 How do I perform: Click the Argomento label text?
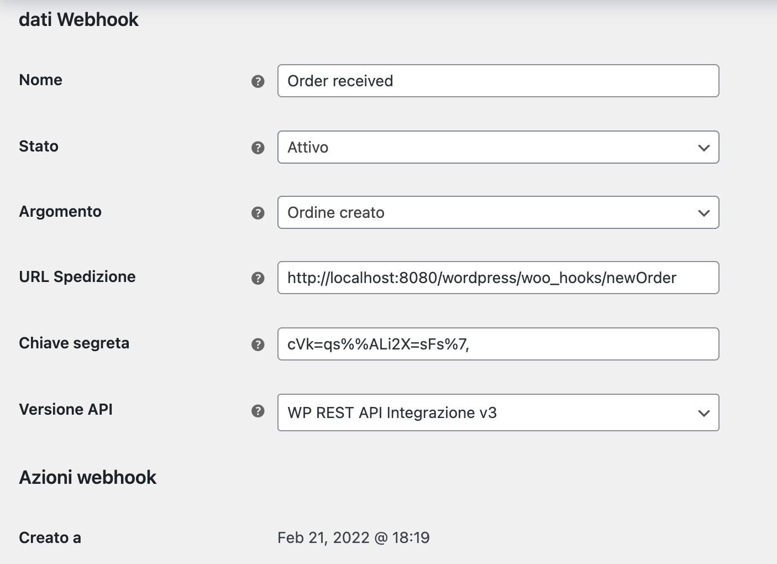click(60, 212)
